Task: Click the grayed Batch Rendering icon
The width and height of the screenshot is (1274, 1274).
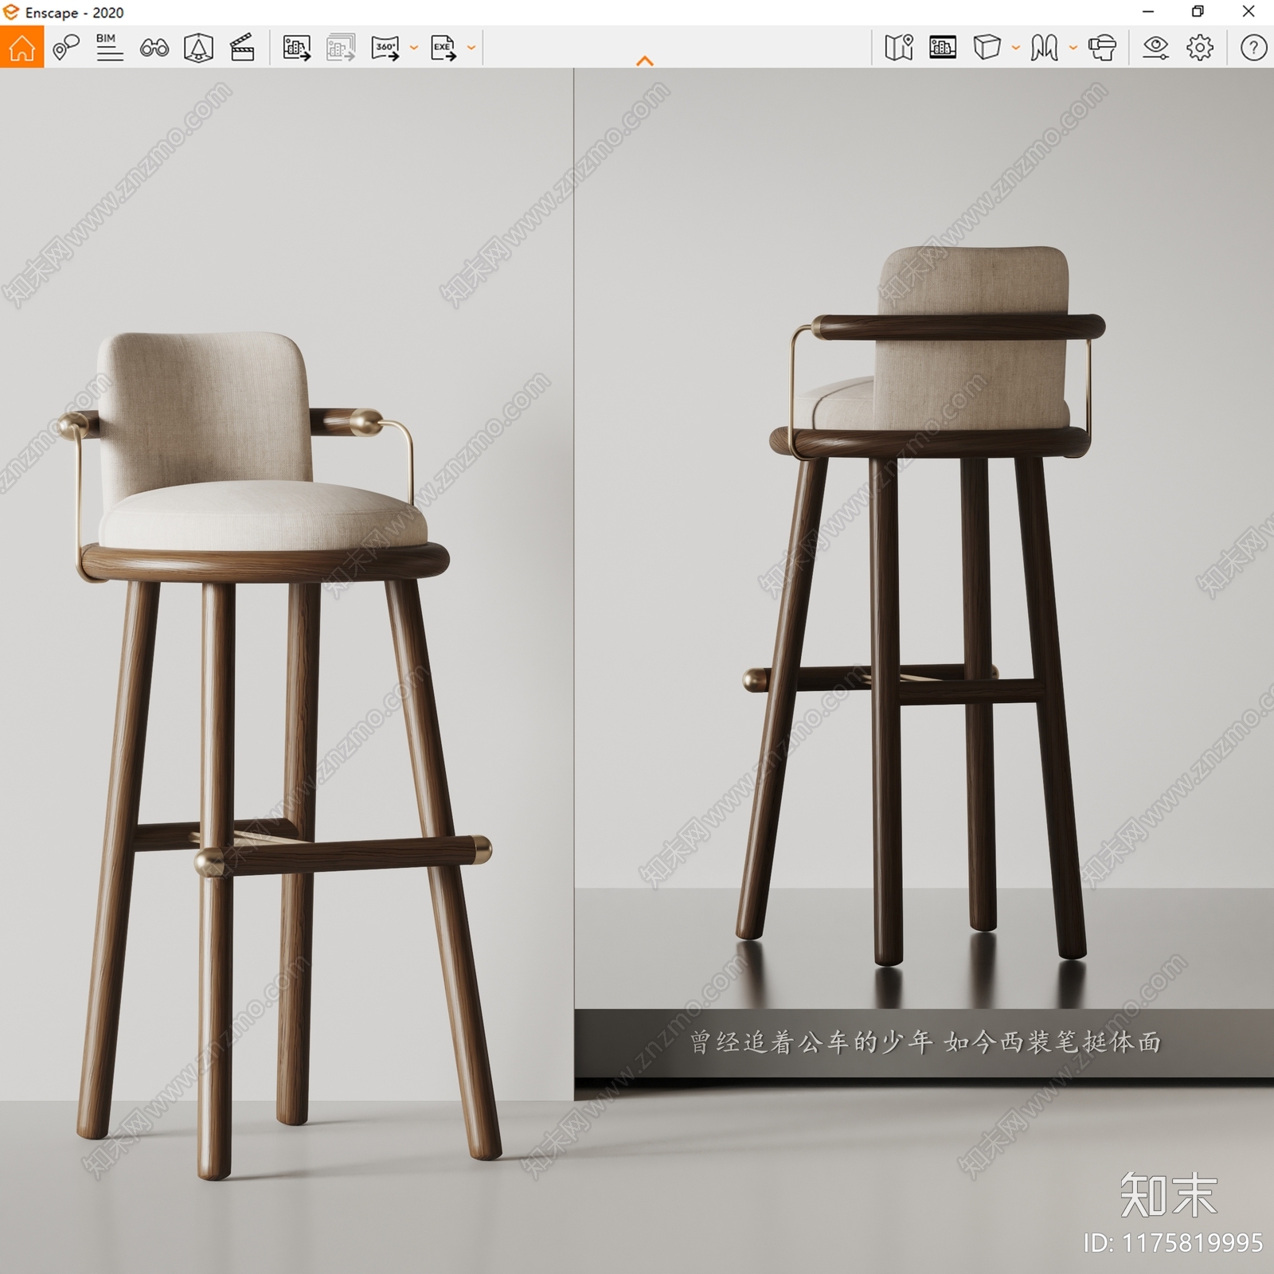Action: click(341, 48)
